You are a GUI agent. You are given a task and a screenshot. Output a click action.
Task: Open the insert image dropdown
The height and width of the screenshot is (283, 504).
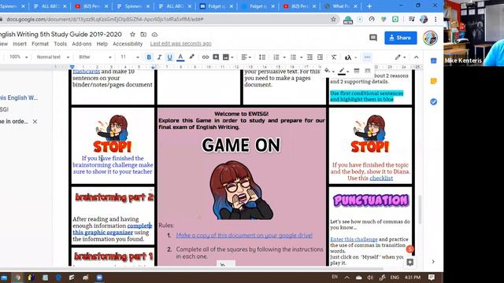click(x=228, y=57)
